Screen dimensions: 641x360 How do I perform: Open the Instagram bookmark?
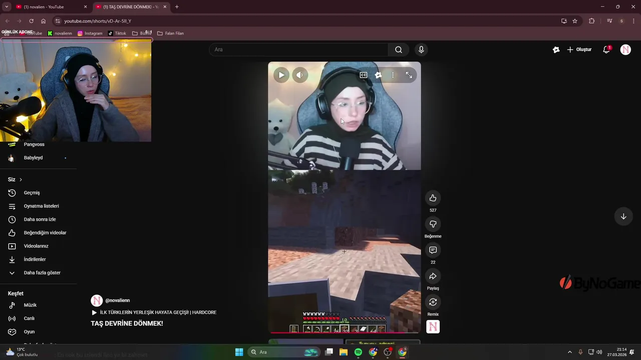pyautogui.click(x=90, y=33)
